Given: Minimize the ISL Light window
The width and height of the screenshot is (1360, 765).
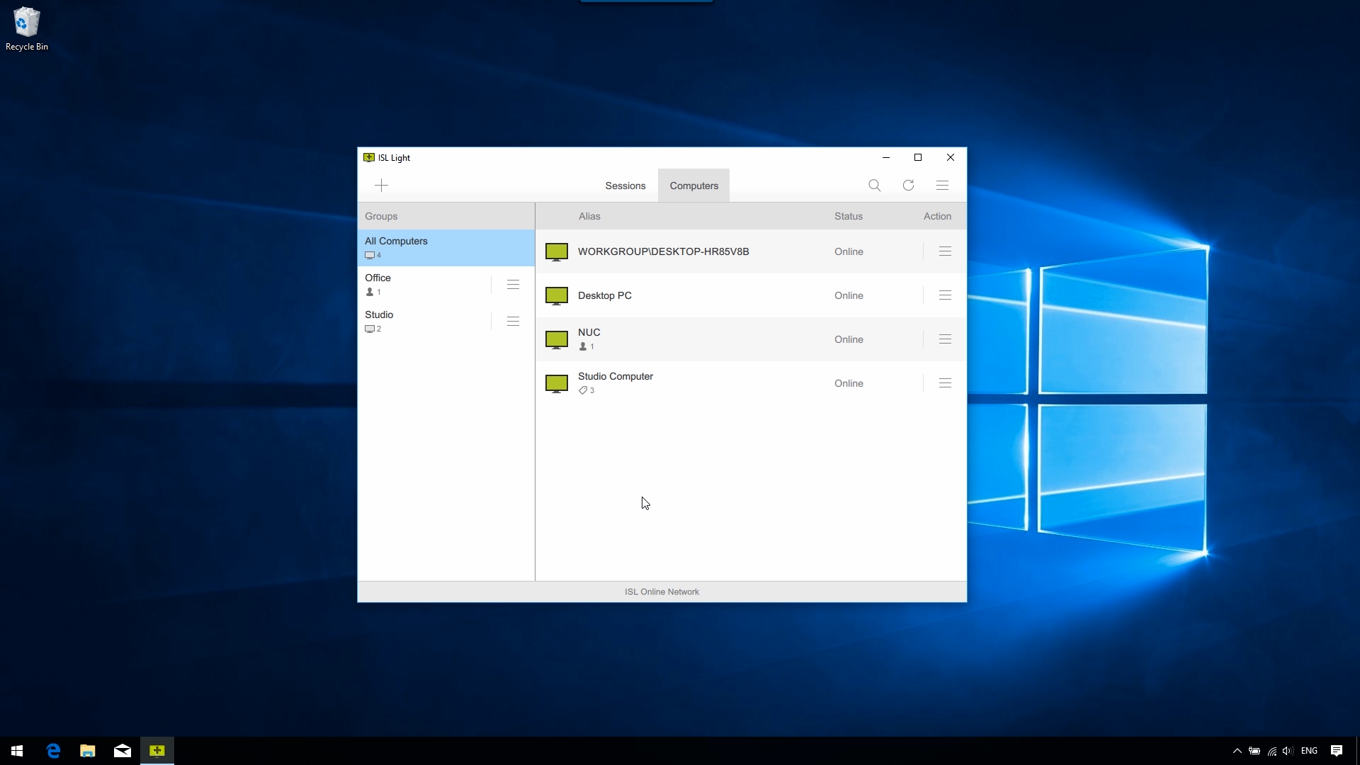Looking at the screenshot, I should 885,157.
